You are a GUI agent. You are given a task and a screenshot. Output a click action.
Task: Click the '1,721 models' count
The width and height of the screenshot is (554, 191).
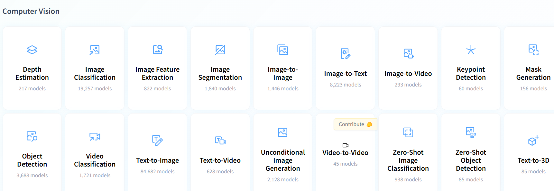click(95, 175)
